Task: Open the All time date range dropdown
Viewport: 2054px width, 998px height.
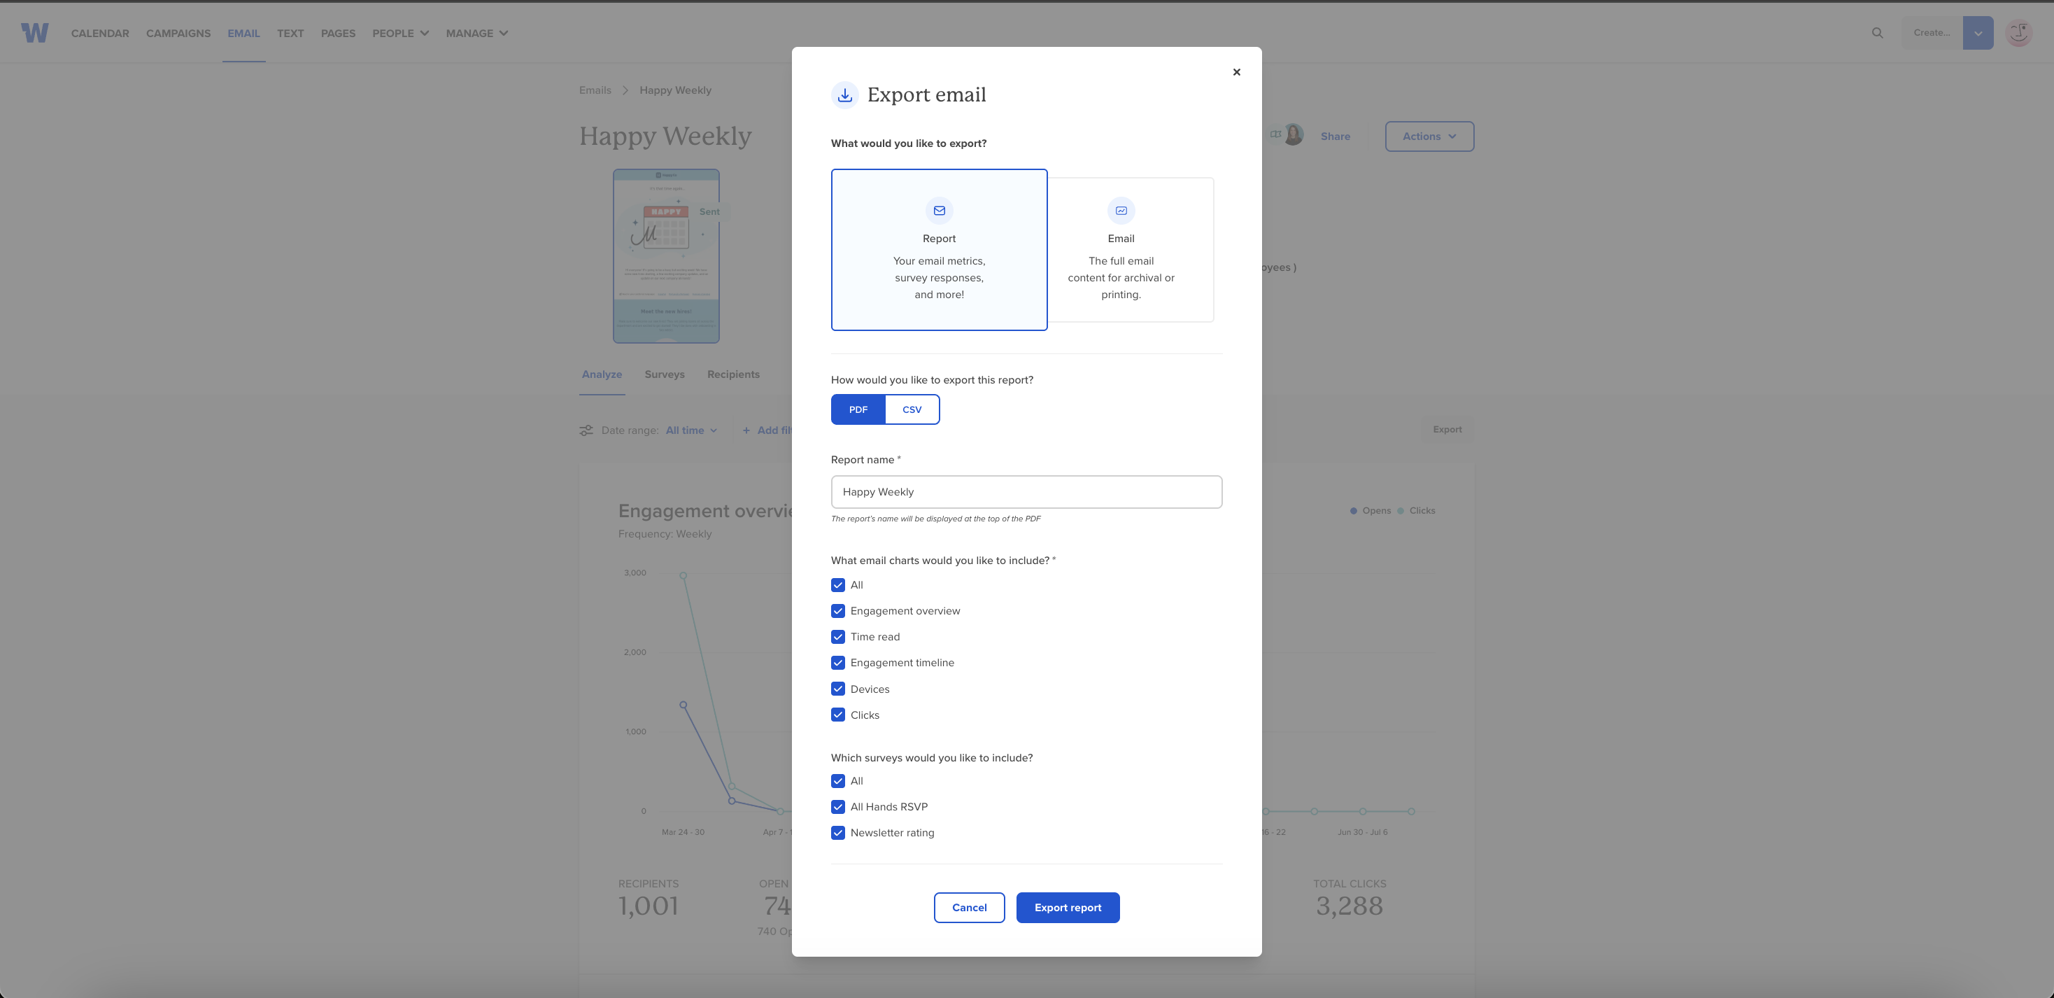Action: (x=691, y=431)
